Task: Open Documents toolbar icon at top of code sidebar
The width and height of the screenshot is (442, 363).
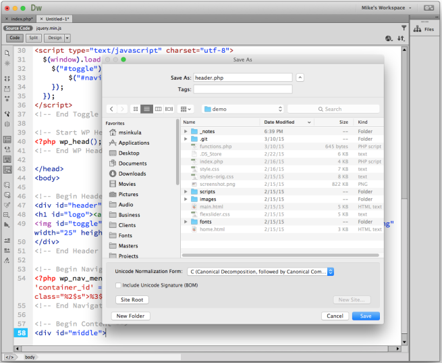Action: [x=7, y=53]
